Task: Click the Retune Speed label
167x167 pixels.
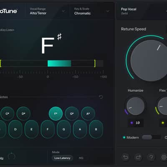Action: point(134,29)
